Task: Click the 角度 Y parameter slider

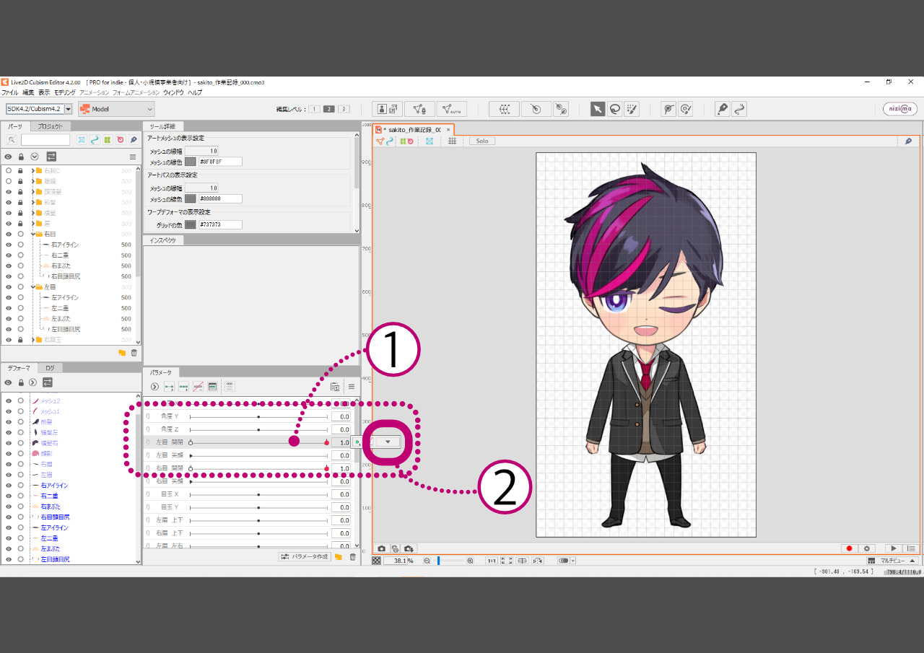Action: click(258, 416)
